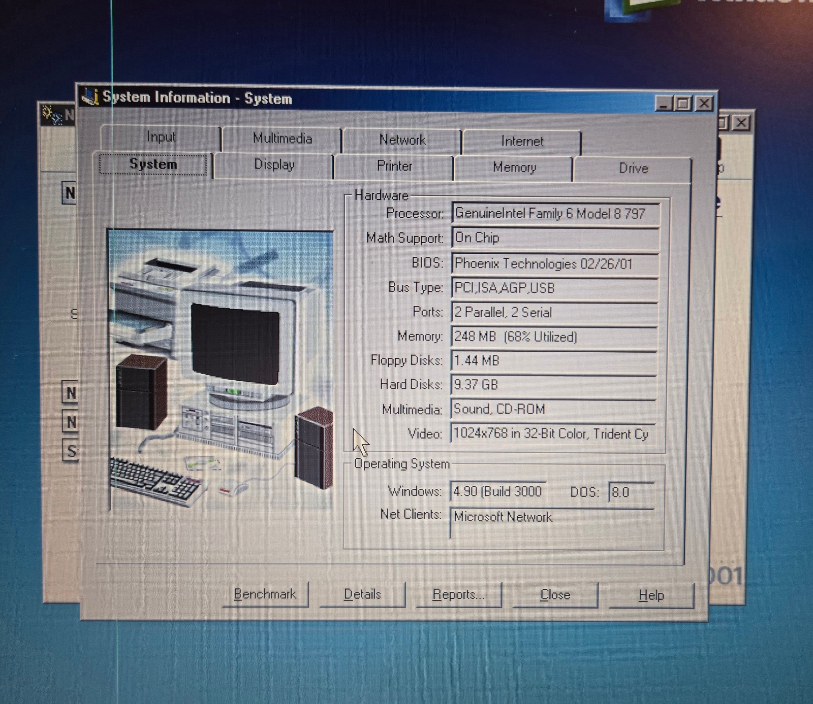Click the Bus Type: label
This screenshot has height=704, width=813.
(415, 288)
